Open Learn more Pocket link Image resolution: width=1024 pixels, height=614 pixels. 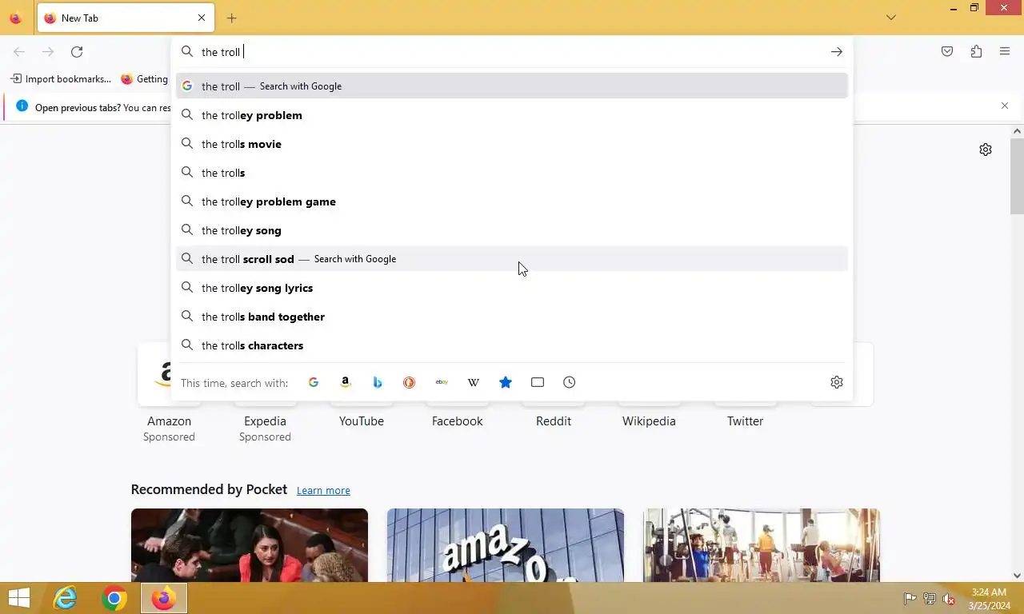click(323, 490)
